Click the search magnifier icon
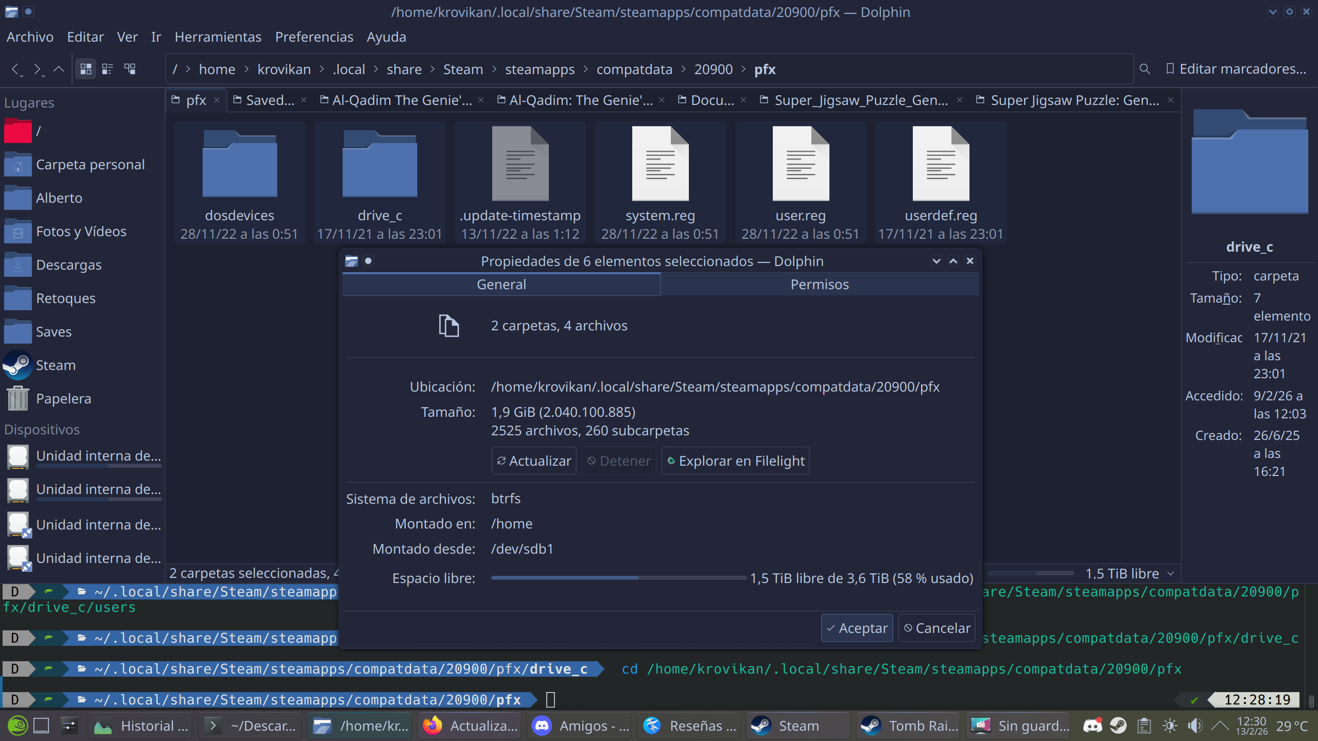Screen dimensions: 1318x741 [x=1144, y=69]
